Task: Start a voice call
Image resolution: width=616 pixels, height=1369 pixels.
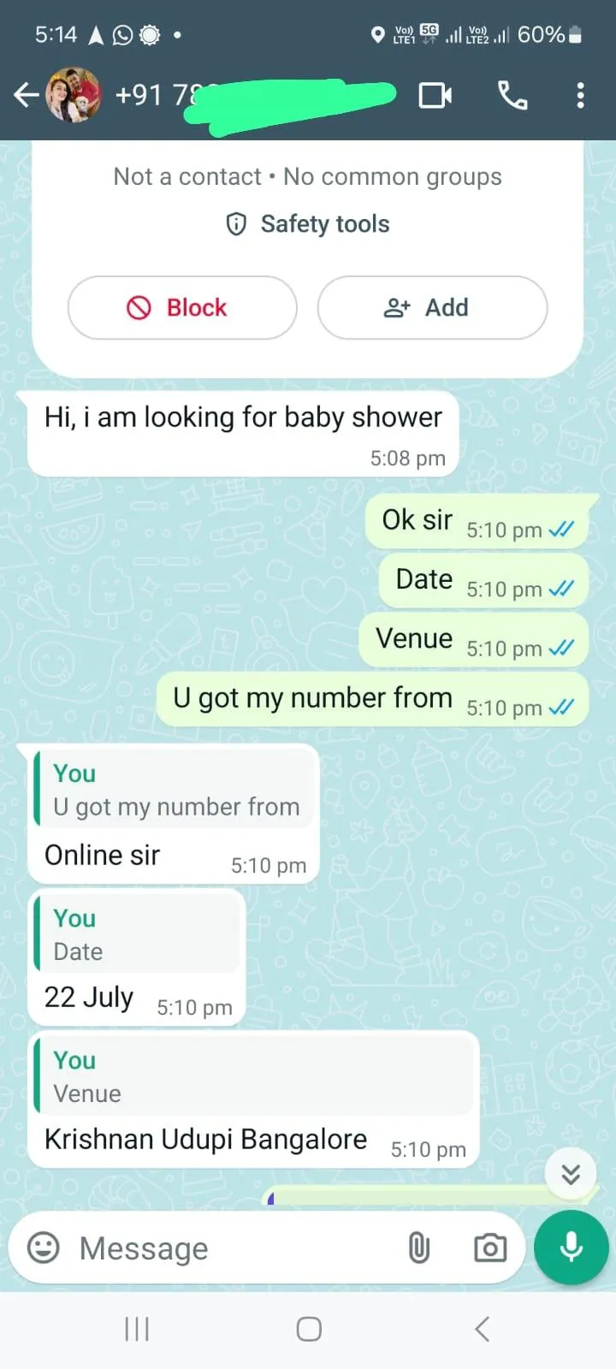Action: tap(512, 95)
